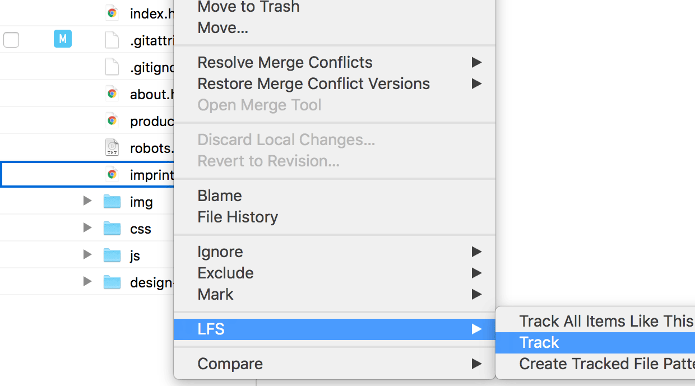Open the Resolve Merge Conflicts submenu

click(x=285, y=62)
